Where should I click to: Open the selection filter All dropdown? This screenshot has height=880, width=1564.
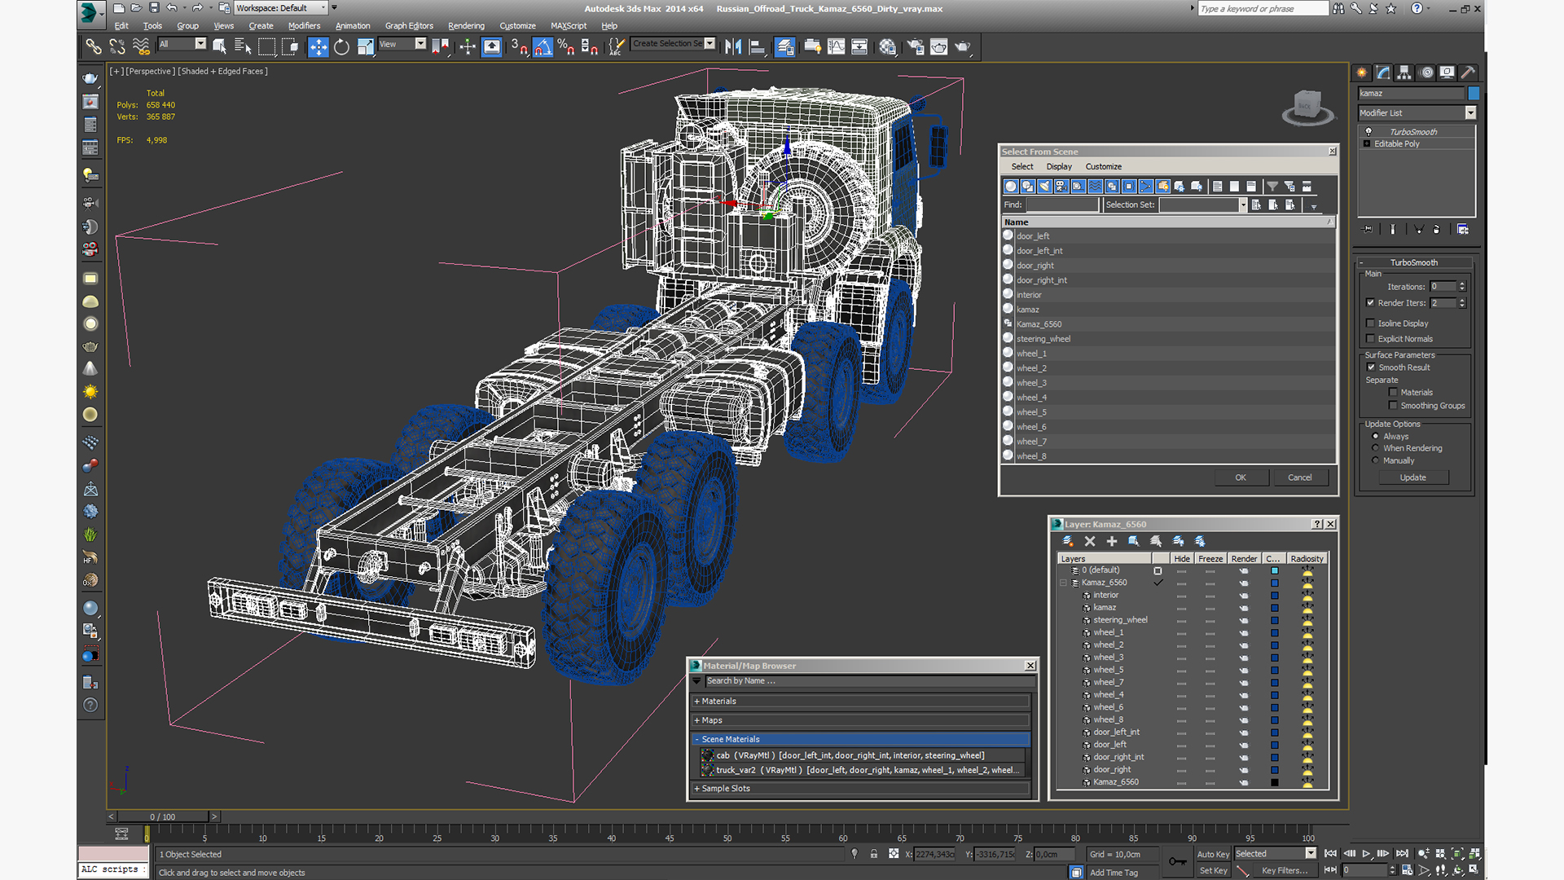point(182,44)
